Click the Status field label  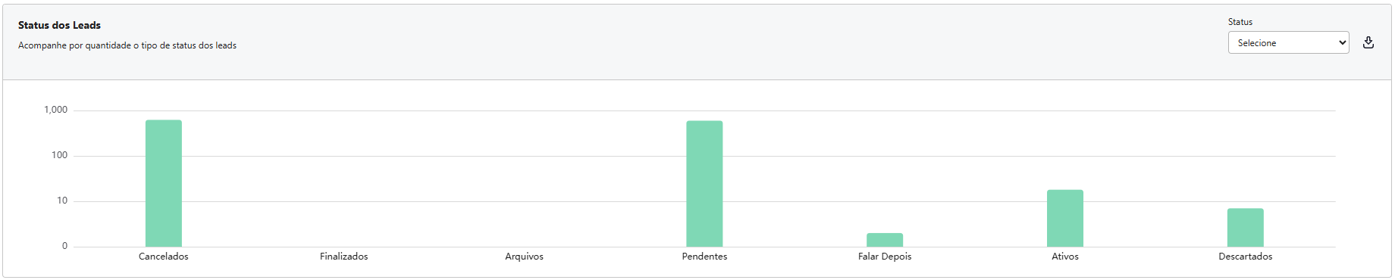[1240, 22]
